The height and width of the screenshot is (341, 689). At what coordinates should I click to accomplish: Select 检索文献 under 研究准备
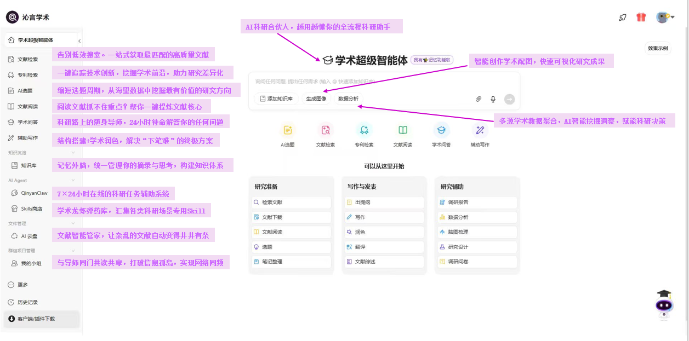point(291,202)
